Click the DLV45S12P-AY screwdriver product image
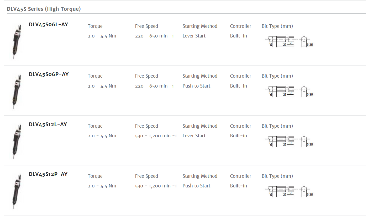This screenshot has height=216, width=368. [16, 192]
